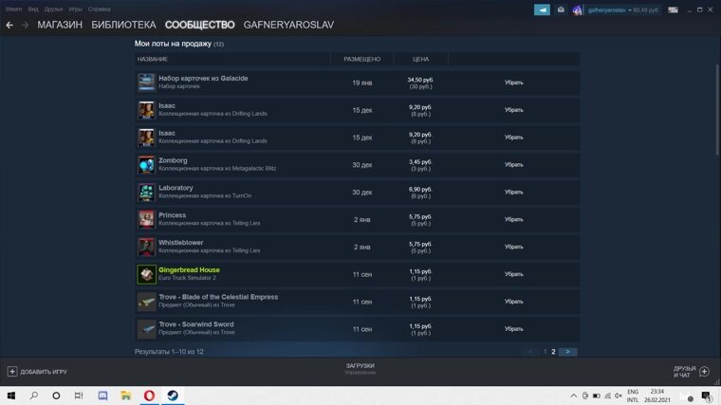Viewport: 721px width, 405px height.
Task: Open the Справка menu
Action: coord(99,9)
